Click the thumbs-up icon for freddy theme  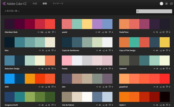pyautogui.click(x=104, y=69)
